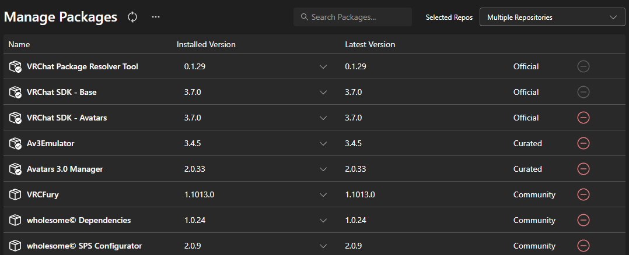Select the VRChat Package Resolver Tool name
629x255 pixels.
click(82, 66)
